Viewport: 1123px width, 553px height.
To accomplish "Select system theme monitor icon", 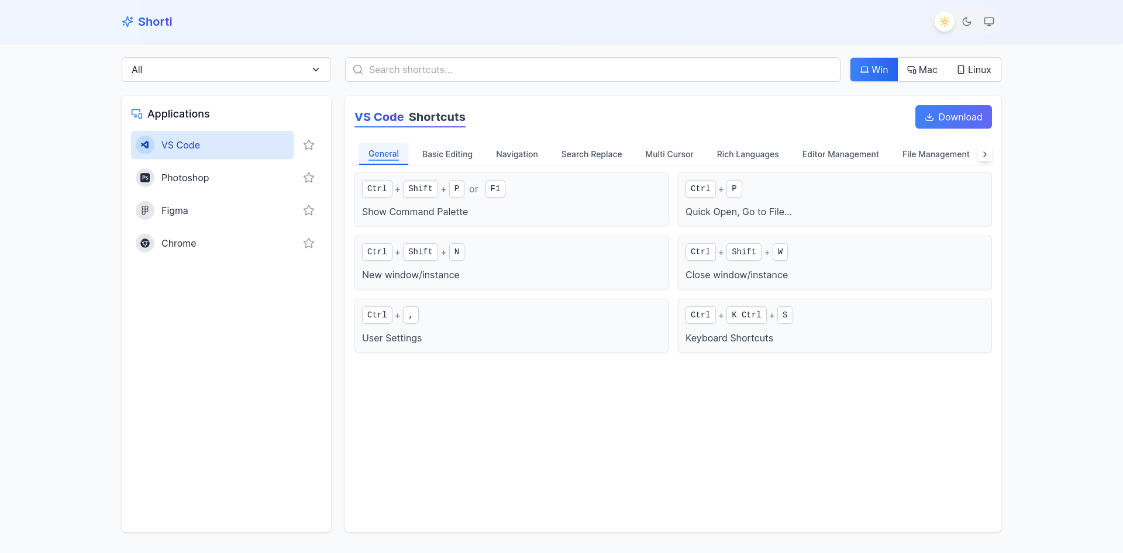I will 989,22.
